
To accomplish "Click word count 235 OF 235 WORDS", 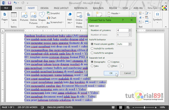I will (27, 107).
